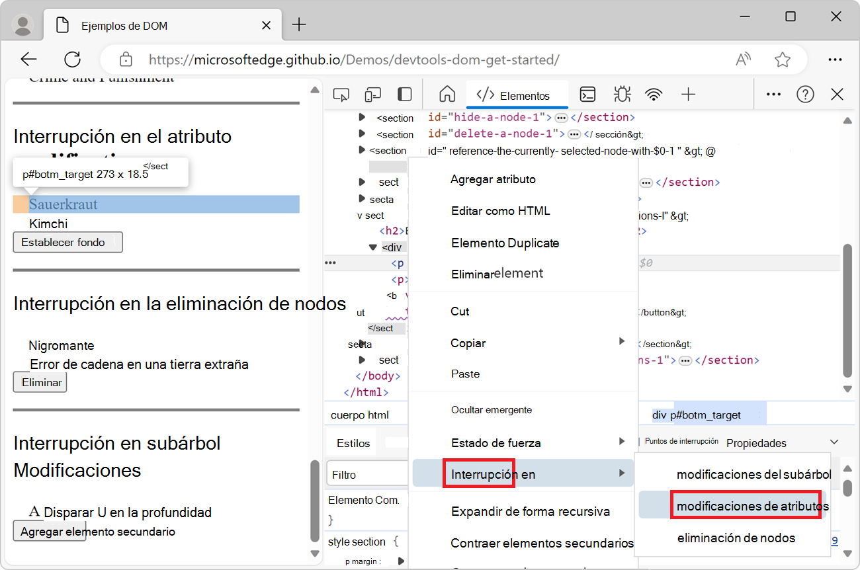Switch to the Elementos tab
This screenshot has height=570, width=860.
point(517,94)
